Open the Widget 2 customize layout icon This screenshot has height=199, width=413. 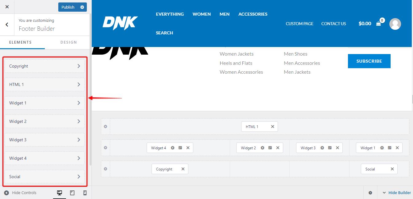[270, 148]
